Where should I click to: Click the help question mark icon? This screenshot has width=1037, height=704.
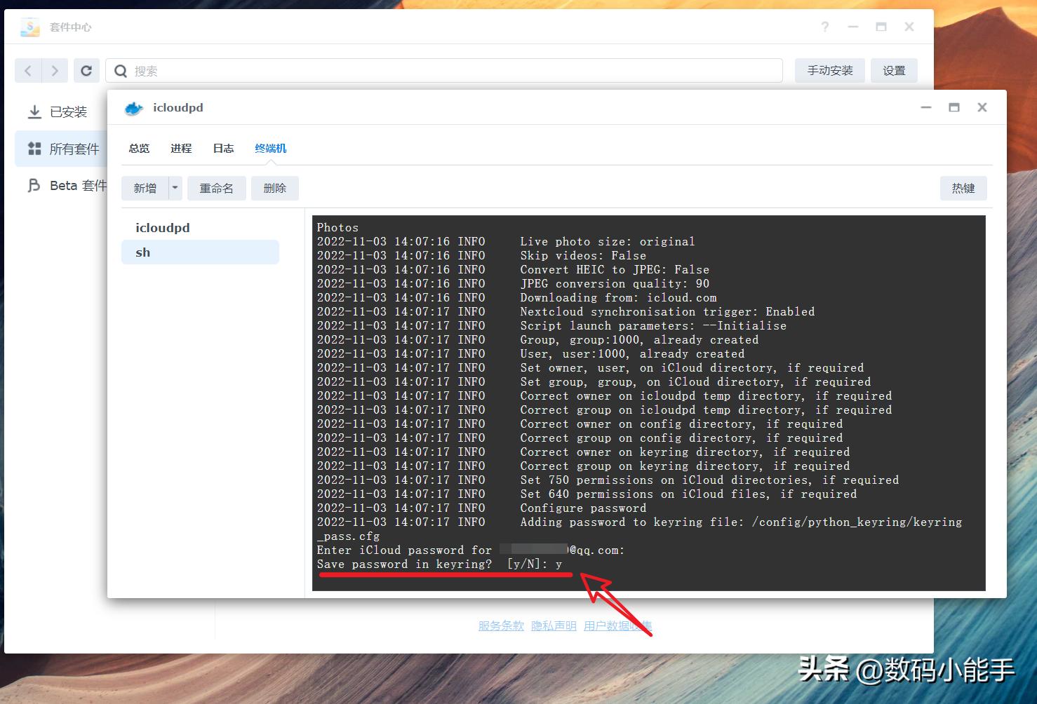(x=824, y=27)
